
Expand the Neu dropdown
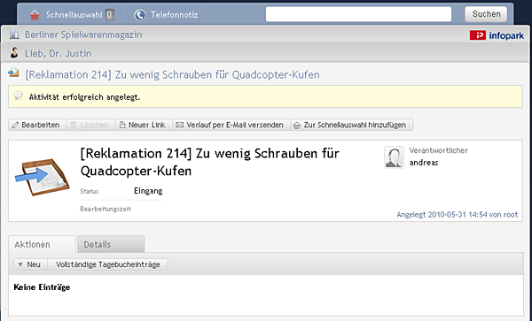30,264
